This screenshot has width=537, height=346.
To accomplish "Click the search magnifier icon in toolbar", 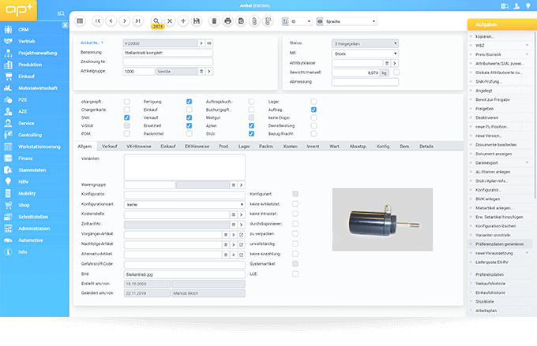I will pos(156,20).
